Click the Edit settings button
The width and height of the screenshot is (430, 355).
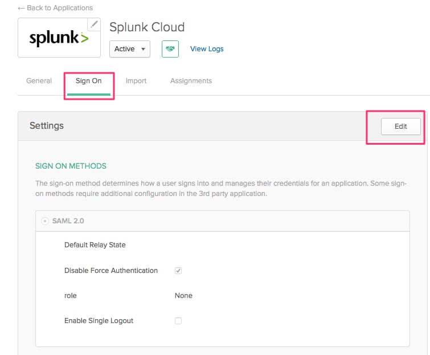click(400, 126)
